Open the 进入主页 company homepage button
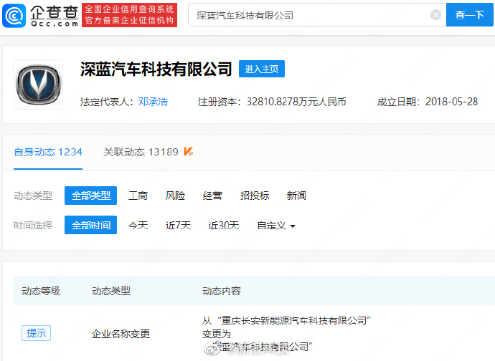The height and width of the screenshot is (361, 495). 262,69
